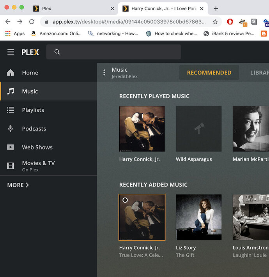This screenshot has width=269, height=277.
Task: Click the PLEX logo
Action: (x=30, y=52)
